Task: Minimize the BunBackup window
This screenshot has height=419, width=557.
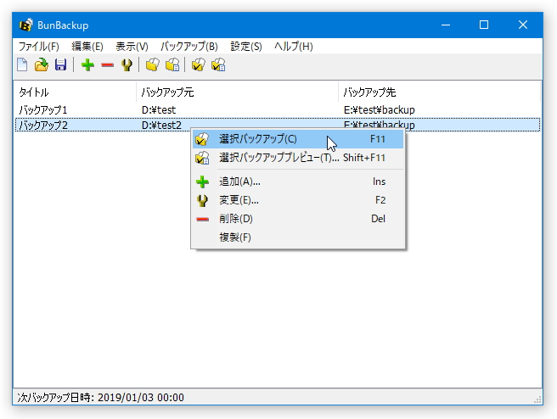Action: tap(446, 25)
